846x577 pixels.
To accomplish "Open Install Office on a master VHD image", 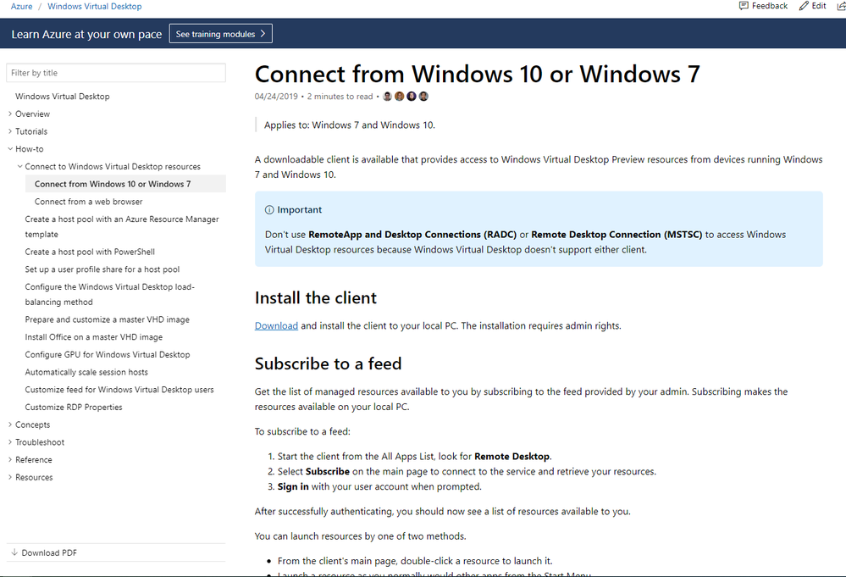I will 93,337.
